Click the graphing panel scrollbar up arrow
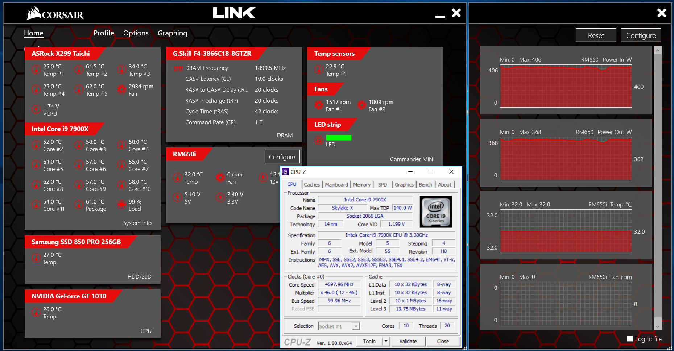 [x=658, y=51]
